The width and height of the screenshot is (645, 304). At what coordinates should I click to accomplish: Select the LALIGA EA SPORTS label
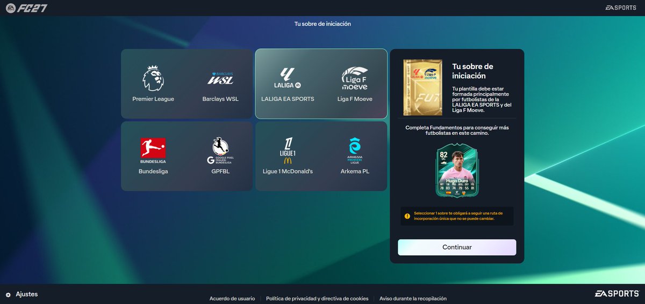288,99
